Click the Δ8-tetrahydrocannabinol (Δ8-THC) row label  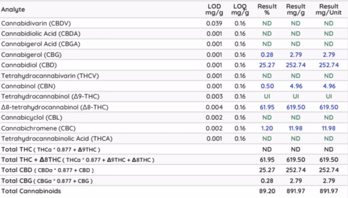[x=55, y=107]
